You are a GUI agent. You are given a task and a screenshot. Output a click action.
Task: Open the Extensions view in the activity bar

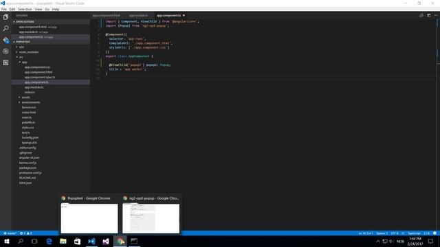[x=5, y=62]
